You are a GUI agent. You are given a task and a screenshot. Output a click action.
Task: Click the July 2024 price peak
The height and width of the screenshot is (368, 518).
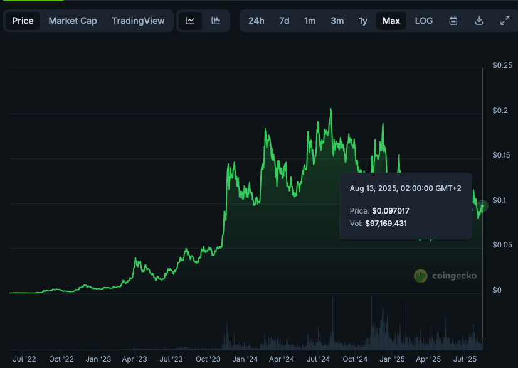coord(330,109)
